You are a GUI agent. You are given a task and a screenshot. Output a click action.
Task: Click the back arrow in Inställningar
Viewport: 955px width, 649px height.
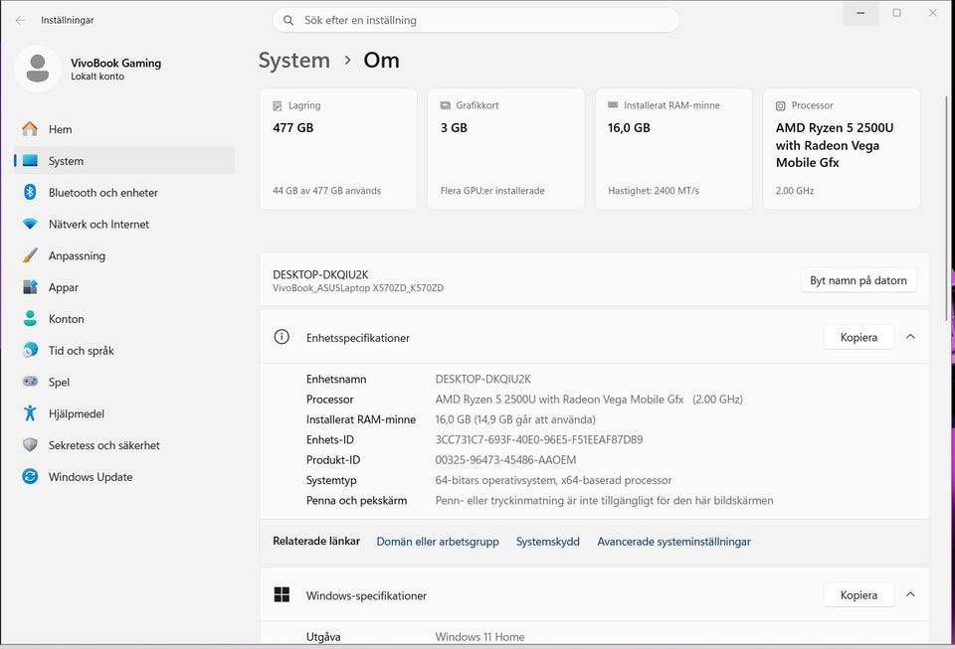tap(20, 20)
